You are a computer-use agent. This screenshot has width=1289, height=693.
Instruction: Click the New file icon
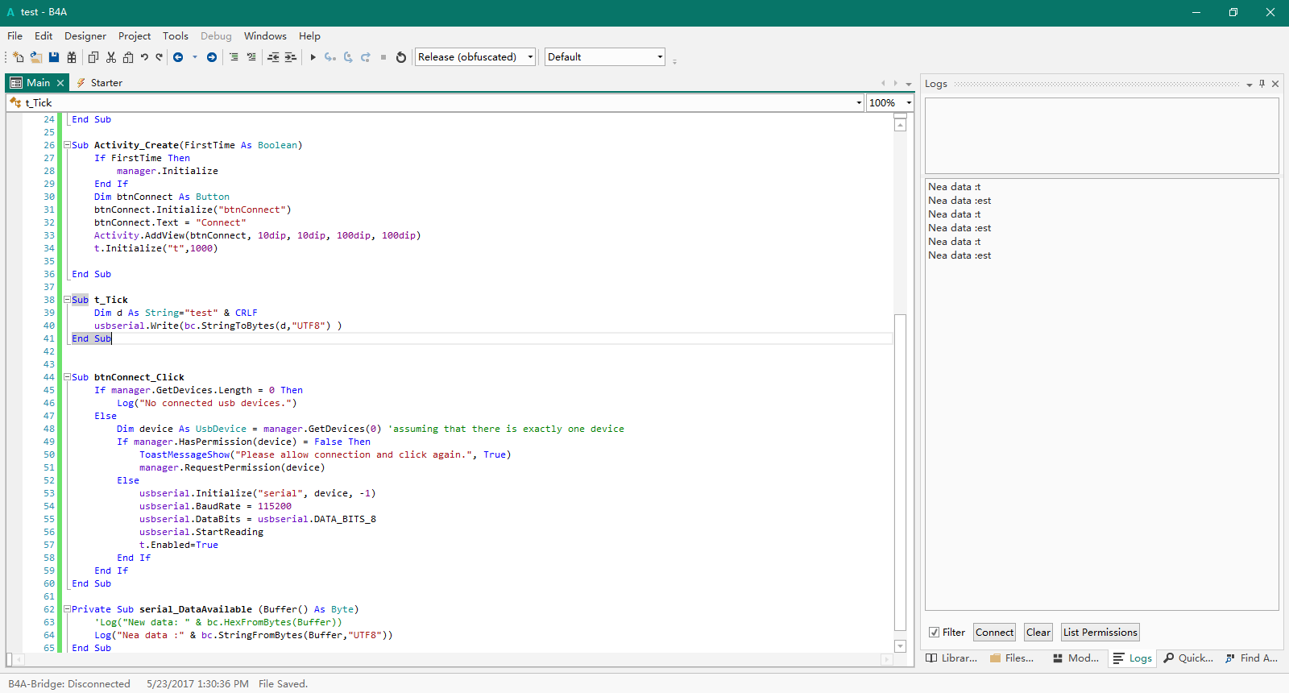point(19,57)
